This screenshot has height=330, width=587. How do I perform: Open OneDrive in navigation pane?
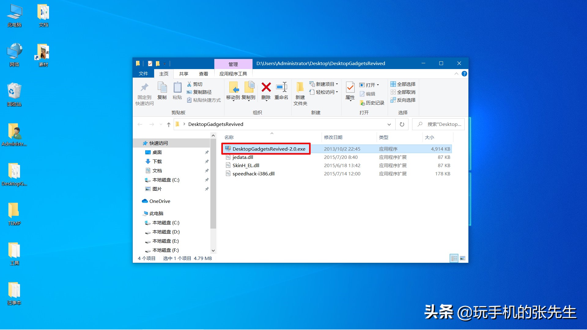(x=160, y=201)
